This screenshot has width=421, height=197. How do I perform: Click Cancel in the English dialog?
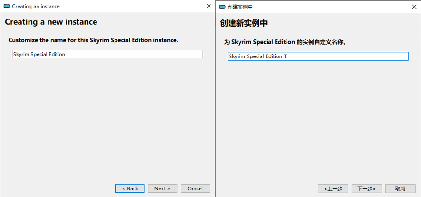[195, 188]
